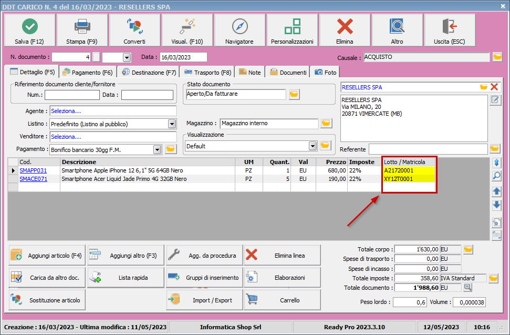This screenshot has width=510, height=335.
Task: Open article link SMACE071
Action: (33, 179)
